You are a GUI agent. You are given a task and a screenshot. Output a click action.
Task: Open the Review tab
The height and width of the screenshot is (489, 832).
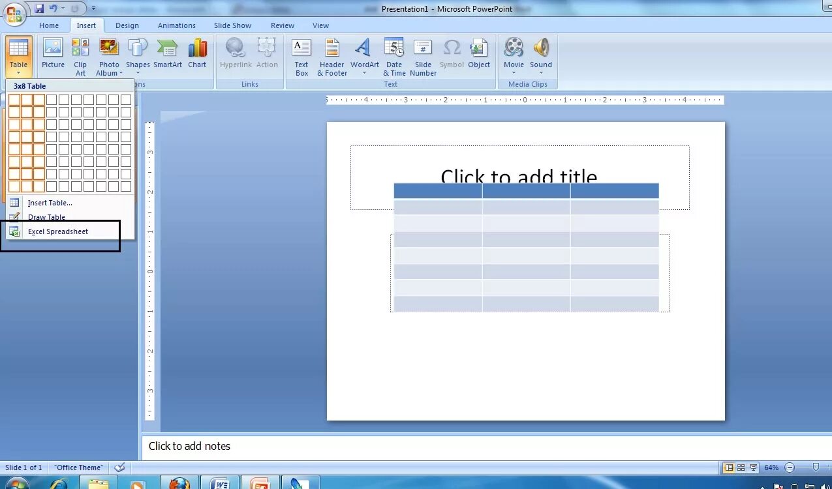283,25
